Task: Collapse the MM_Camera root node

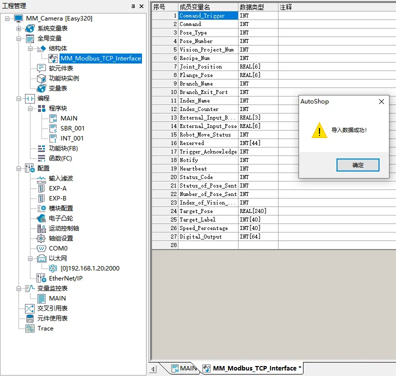Action: pyautogui.click(x=7, y=18)
